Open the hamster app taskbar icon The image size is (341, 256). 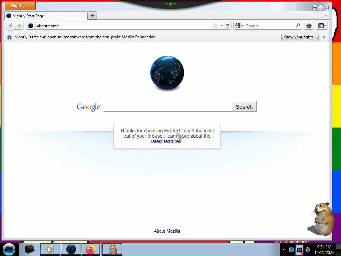point(113,249)
